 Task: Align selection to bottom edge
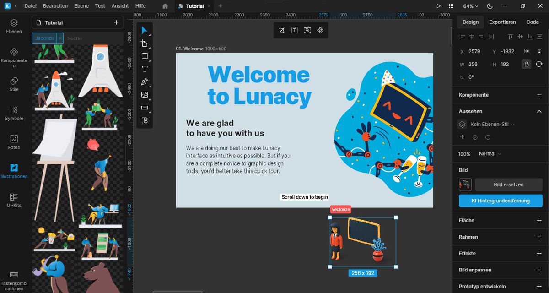tap(531, 37)
